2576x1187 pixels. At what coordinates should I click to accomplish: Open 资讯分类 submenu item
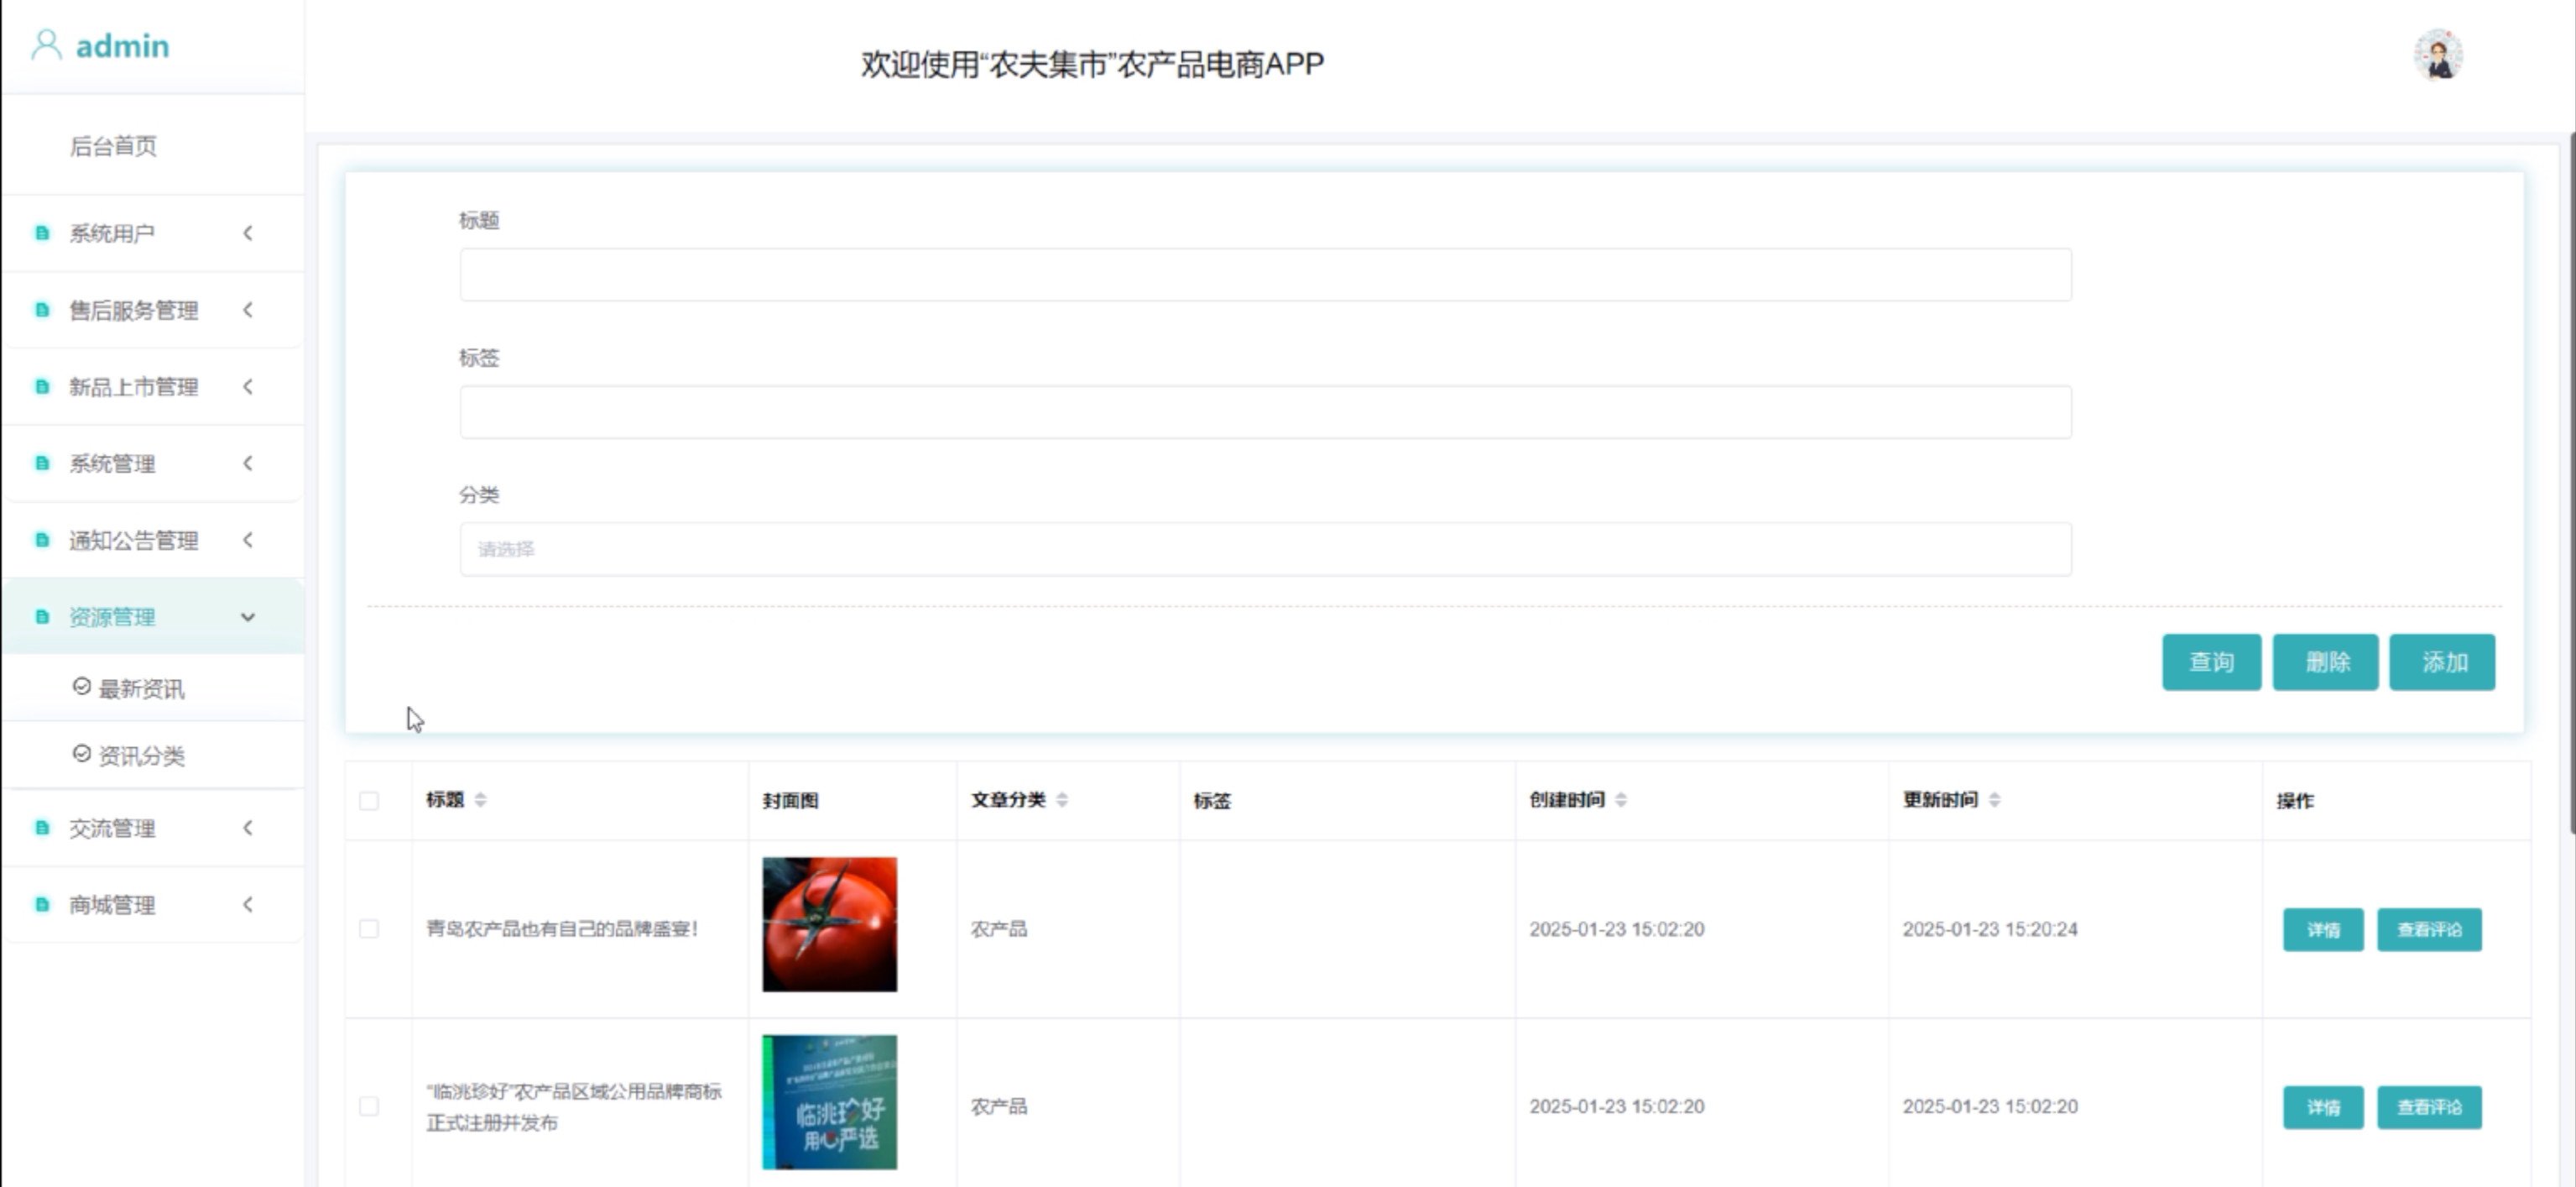[x=140, y=756]
